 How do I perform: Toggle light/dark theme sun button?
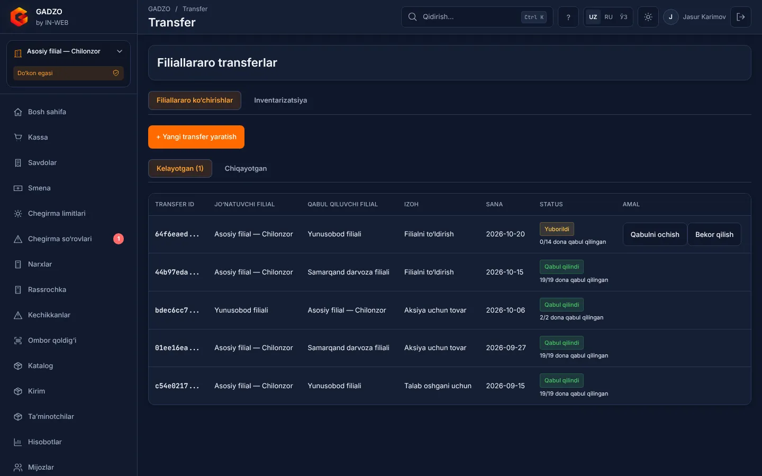pyautogui.click(x=648, y=17)
